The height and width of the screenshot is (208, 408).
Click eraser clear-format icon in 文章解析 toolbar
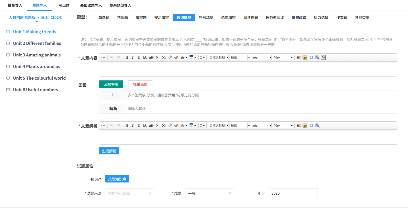click(170, 126)
